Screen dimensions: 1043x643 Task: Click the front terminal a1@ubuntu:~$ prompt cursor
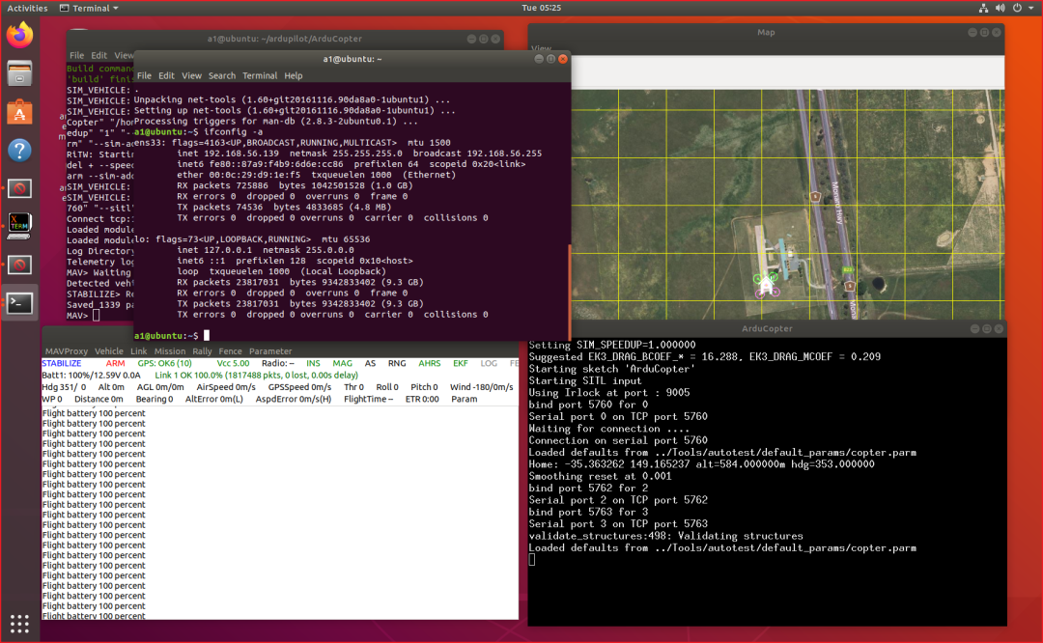(207, 335)
